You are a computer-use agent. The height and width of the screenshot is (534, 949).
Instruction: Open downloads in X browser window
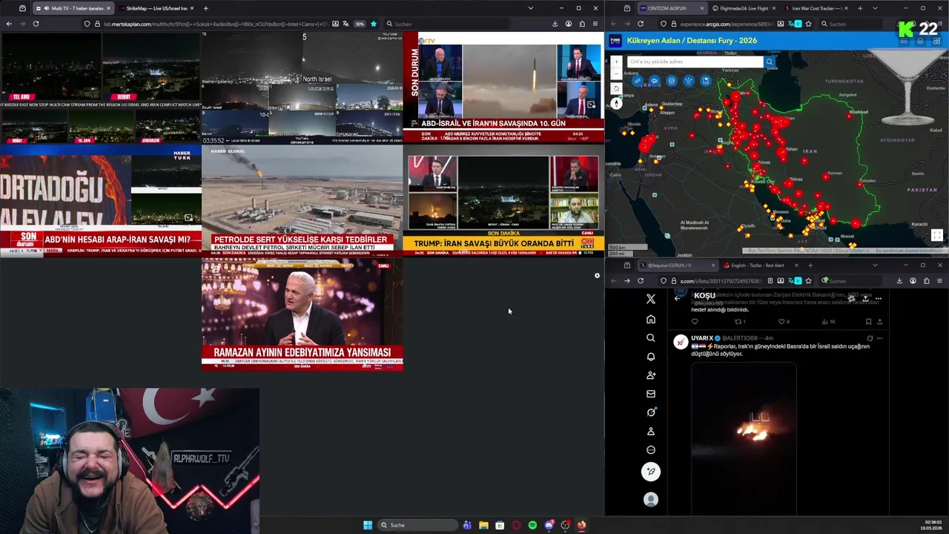[x=899, y=281]
